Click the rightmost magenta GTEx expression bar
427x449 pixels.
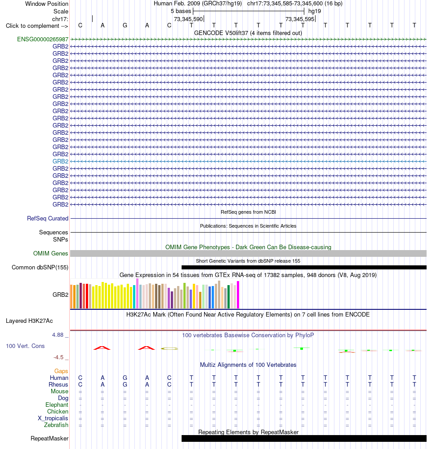point(238,295)
